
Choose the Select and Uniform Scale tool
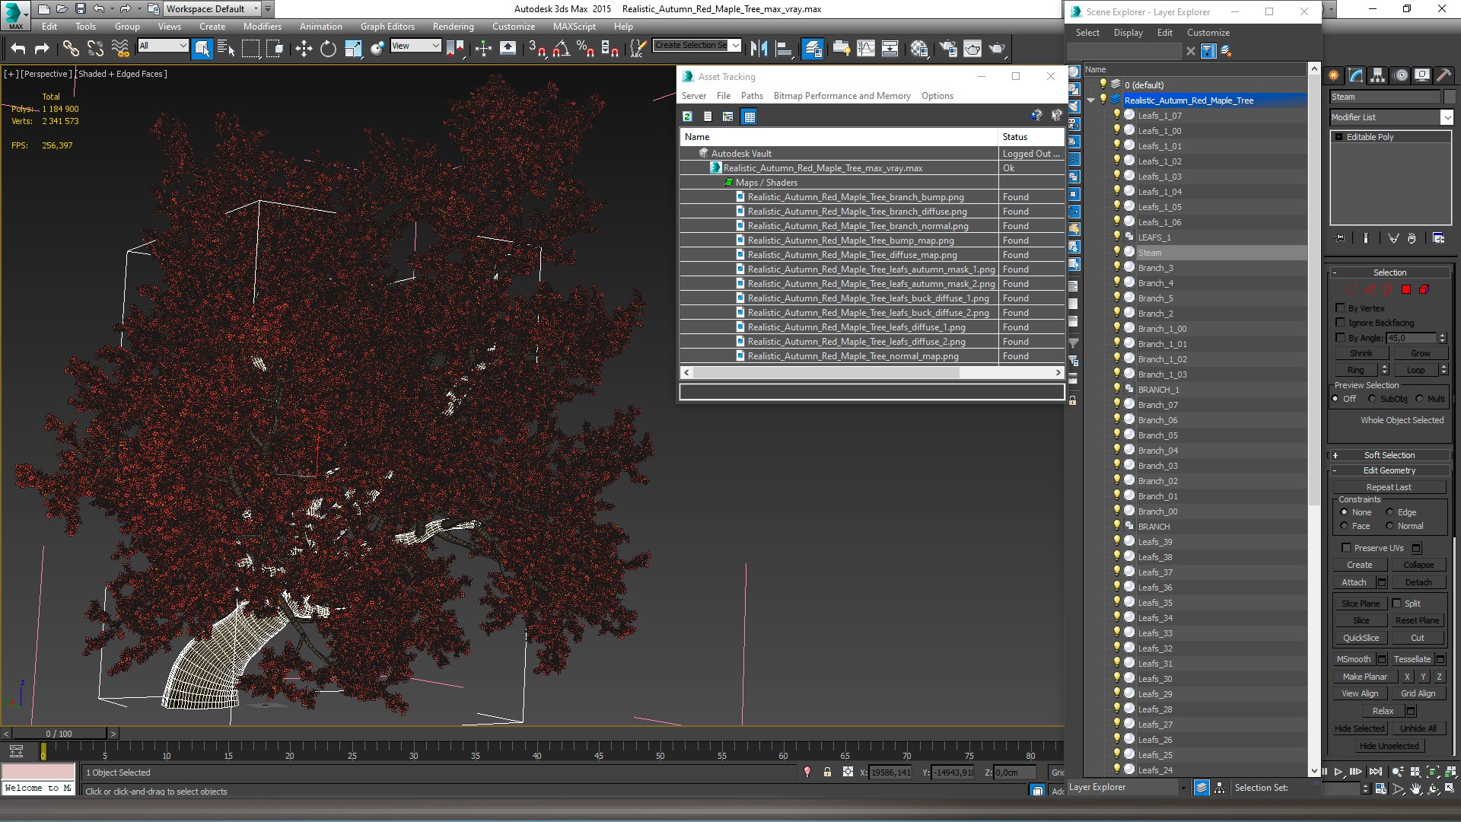click(353, 49)
